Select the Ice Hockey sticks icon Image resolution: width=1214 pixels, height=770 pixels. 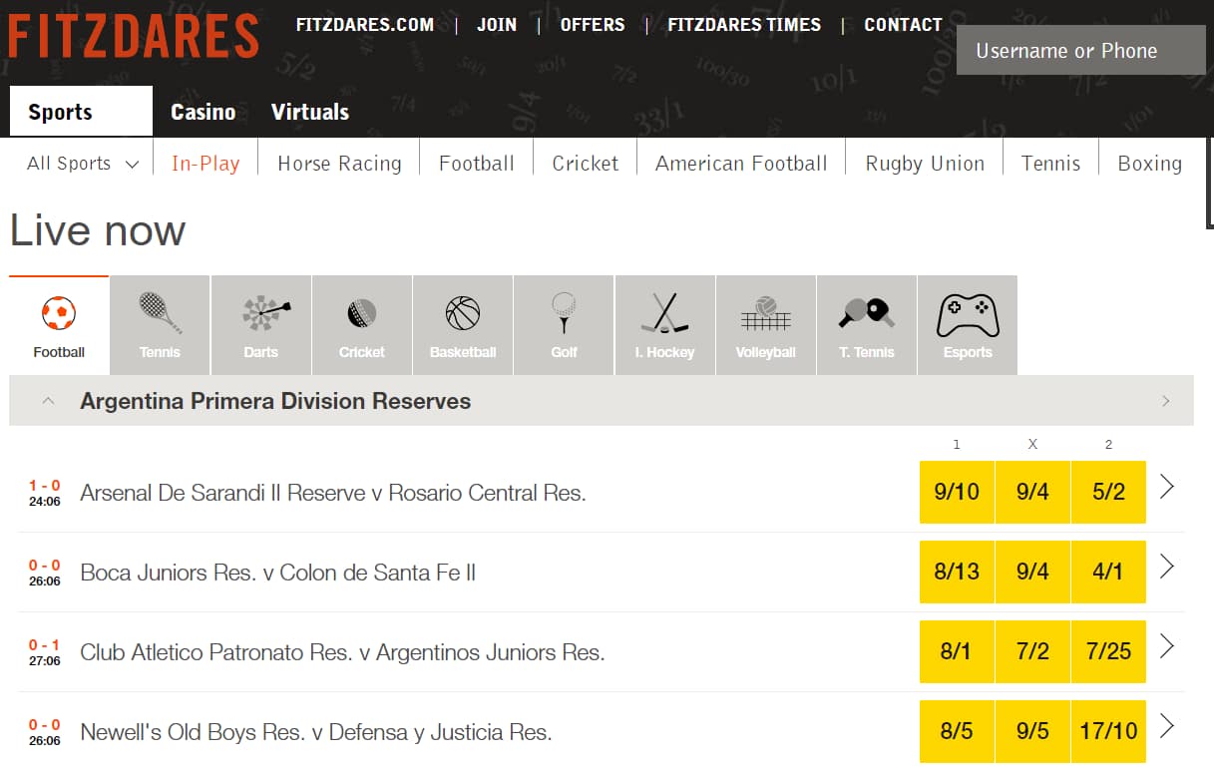click(664, 313)
